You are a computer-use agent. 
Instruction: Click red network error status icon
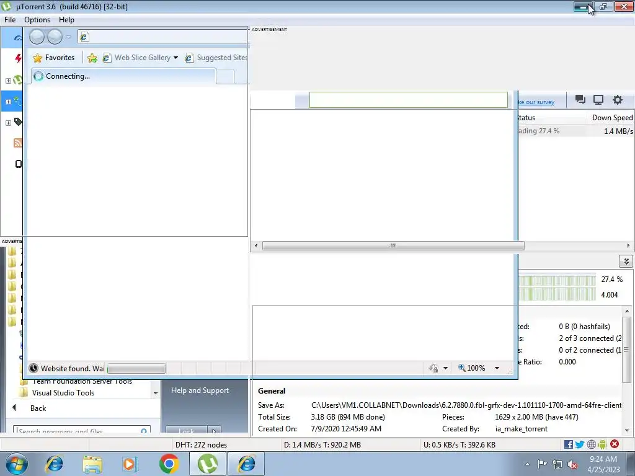(615, 444)
